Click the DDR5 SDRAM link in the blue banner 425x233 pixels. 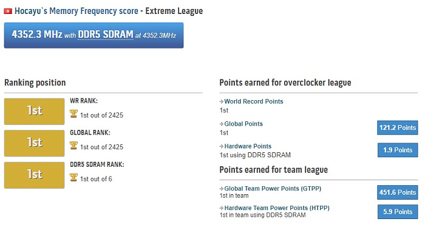106,35
